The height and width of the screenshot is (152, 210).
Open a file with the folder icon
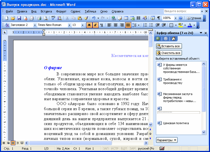(x=13, y=18)
